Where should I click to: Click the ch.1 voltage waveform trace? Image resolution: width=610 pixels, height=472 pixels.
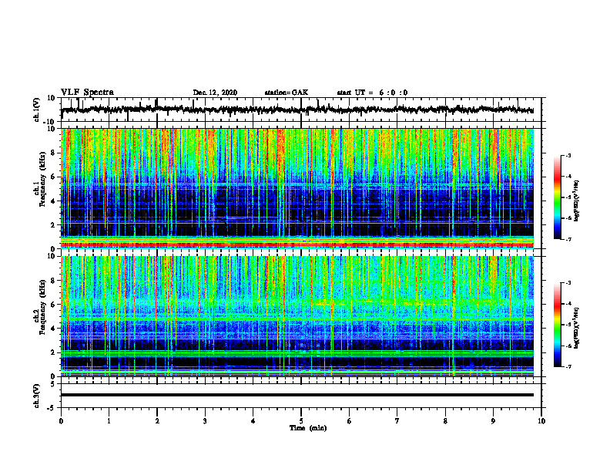coord(297,110)
